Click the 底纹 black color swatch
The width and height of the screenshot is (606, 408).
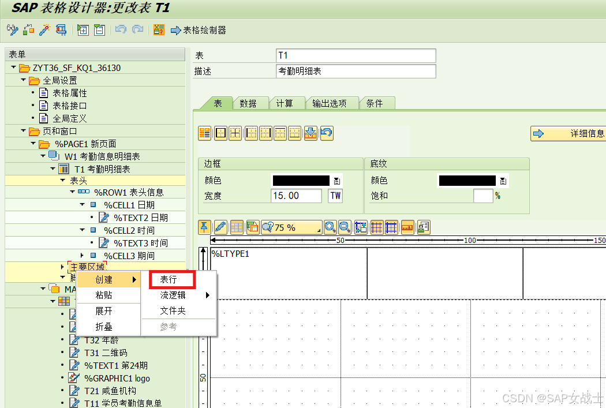pos(467,181)
